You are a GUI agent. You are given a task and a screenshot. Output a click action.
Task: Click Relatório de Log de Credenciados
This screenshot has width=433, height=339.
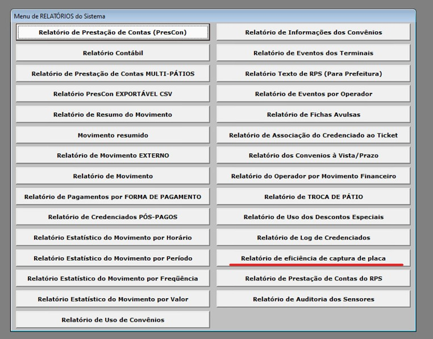pos(313,238)
